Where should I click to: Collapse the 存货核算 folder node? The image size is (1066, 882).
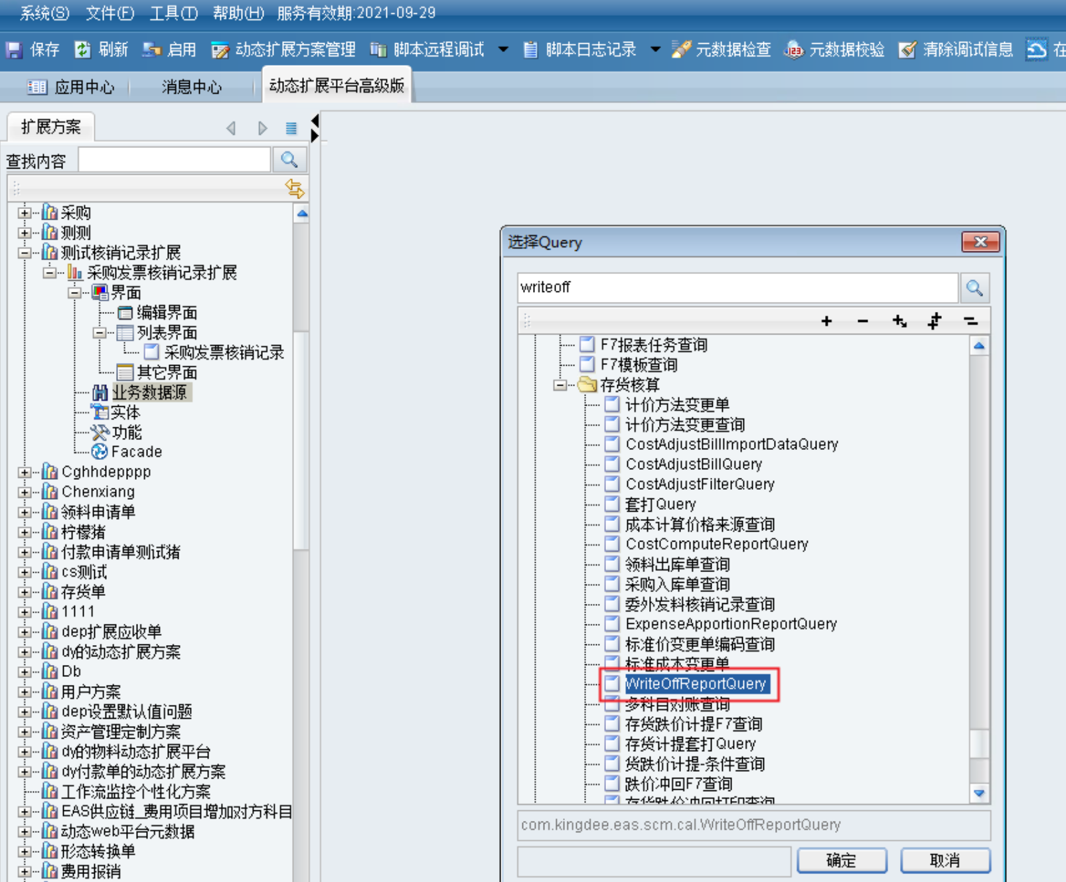click(x=560, y=385)
